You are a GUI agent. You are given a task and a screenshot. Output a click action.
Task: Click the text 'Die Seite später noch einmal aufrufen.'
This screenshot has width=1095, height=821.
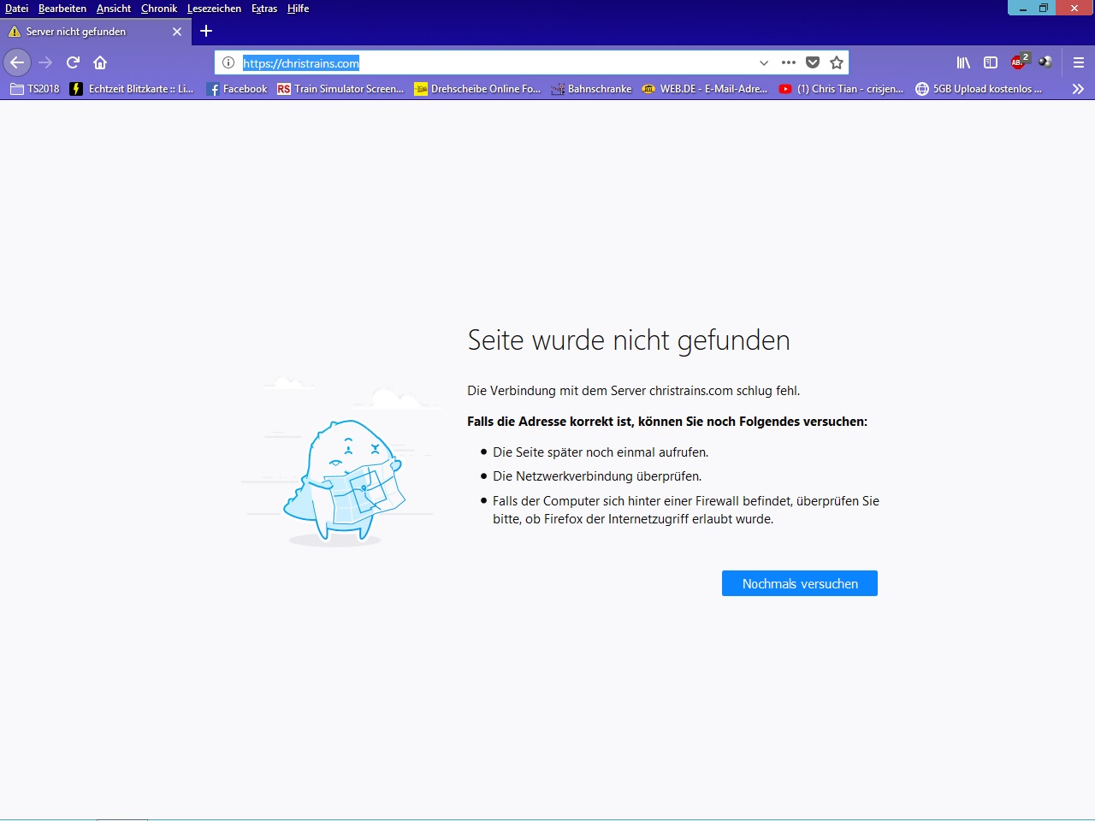[x=601, y=452]
